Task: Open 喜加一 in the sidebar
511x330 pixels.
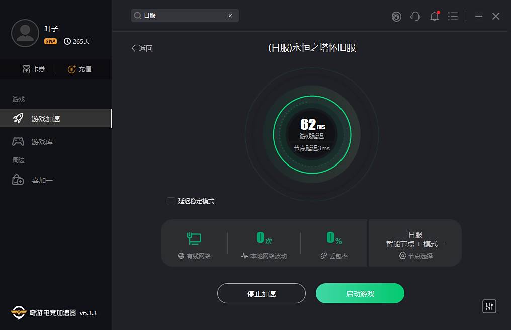Action: [x=42, y=180]
